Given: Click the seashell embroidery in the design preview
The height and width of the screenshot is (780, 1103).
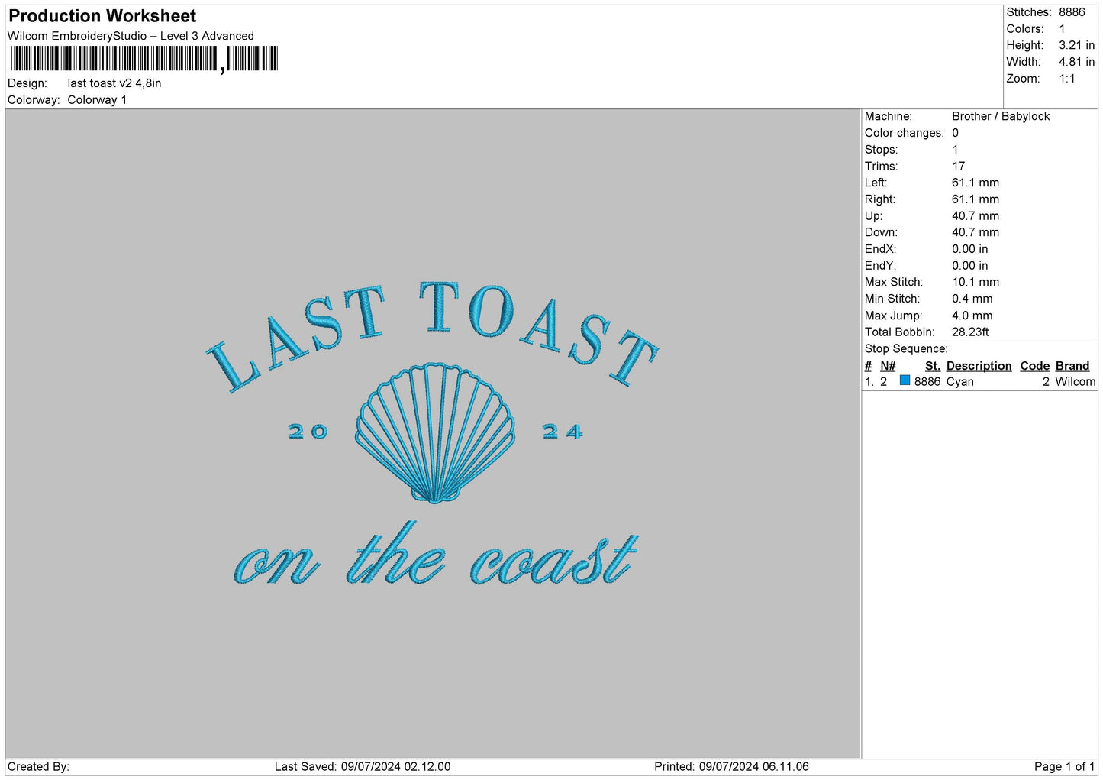Looking at the screenshot, I should tap(434, 433).
